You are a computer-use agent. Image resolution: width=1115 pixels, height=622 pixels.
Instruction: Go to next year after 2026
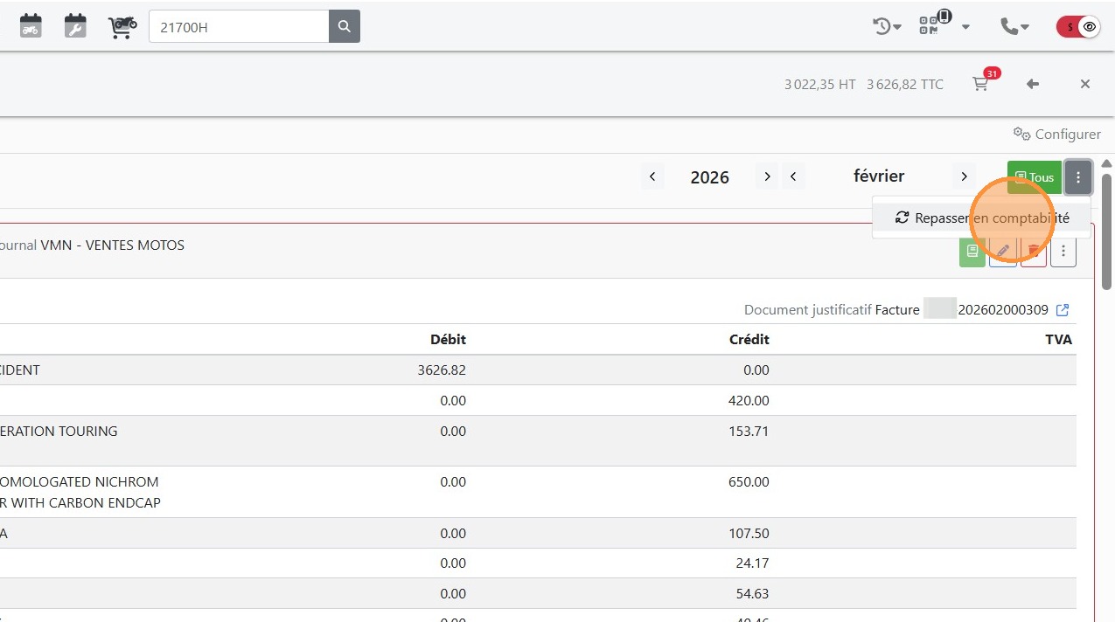[767, 176]
